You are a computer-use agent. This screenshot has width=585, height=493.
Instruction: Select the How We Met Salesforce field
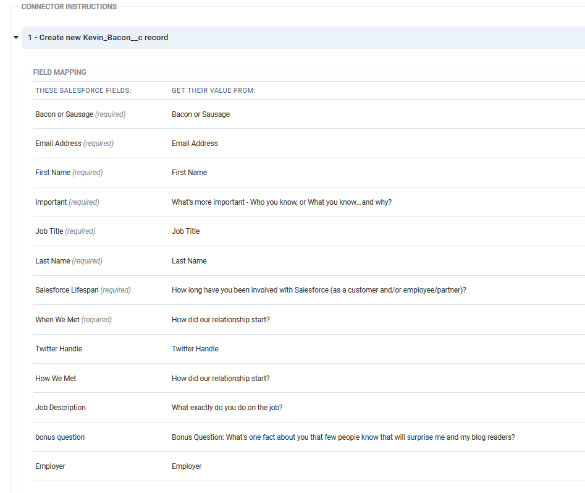[x=56, y=379]
